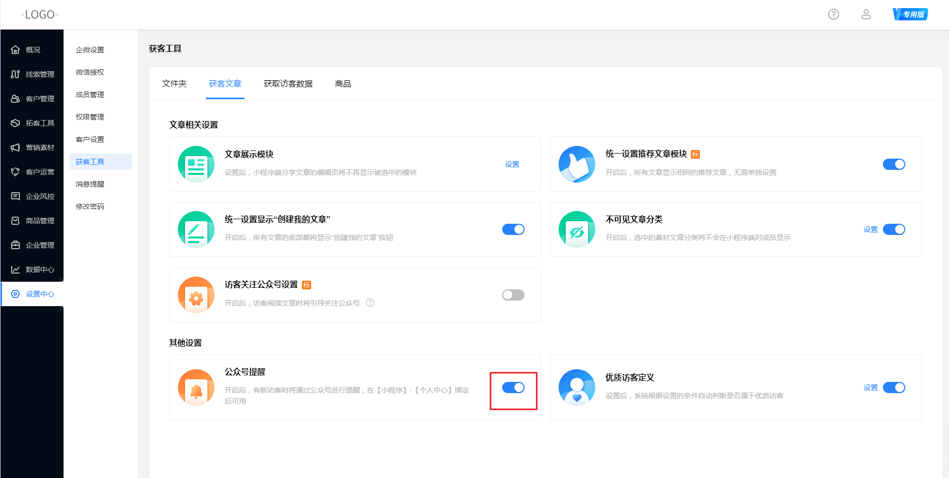
Task: Click the 其他设置 section heading
Action: click(186, 343)
